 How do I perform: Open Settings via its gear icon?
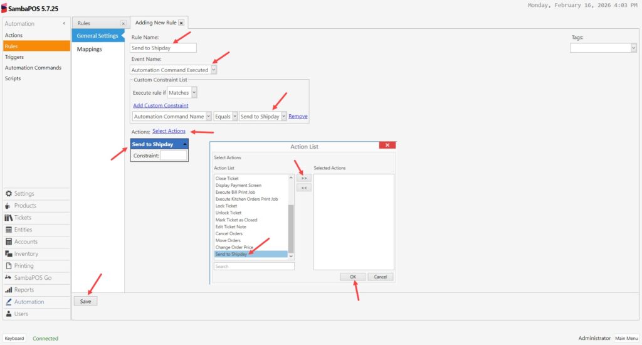tap(9, 194)
